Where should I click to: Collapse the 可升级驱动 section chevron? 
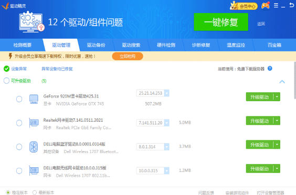[x=282, y=82]
